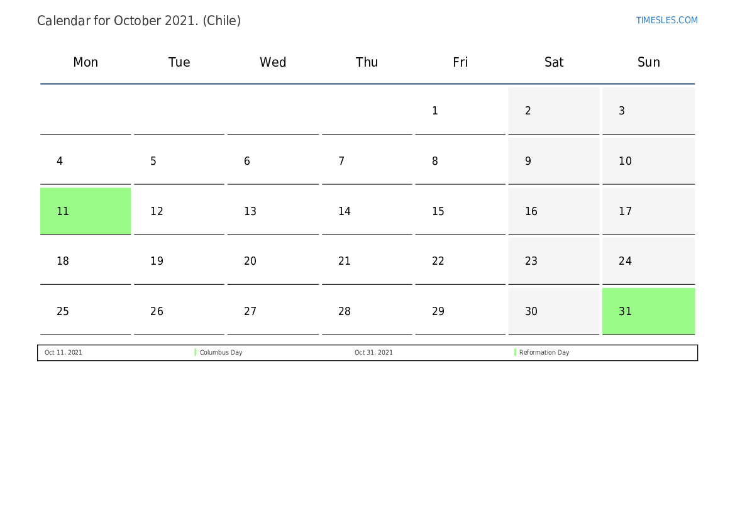735x520 pixels.
Task: Select Saturday October 2 cell
Action: [x=553, y=111]
